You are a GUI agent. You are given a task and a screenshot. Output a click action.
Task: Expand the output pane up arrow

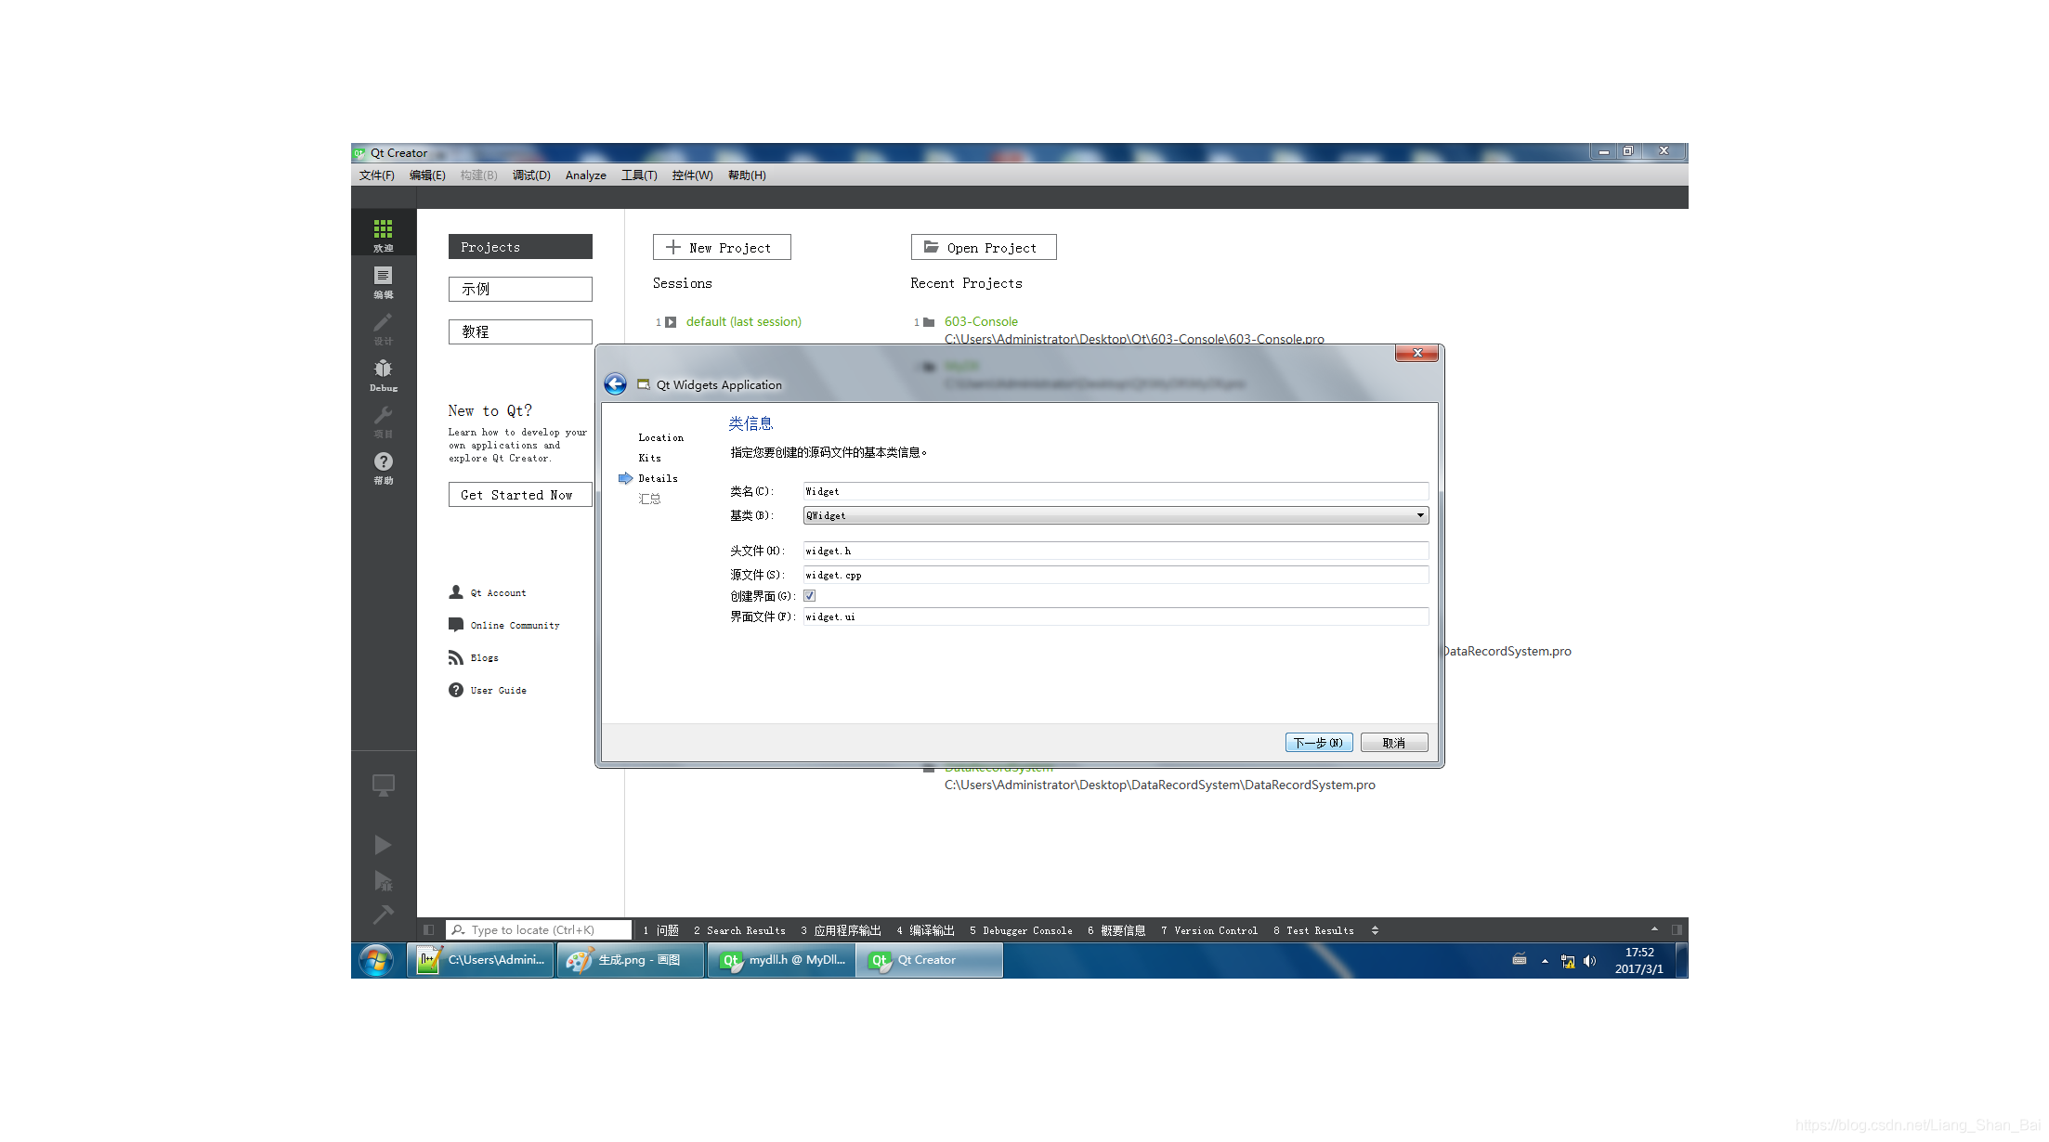coord(1654,929)
